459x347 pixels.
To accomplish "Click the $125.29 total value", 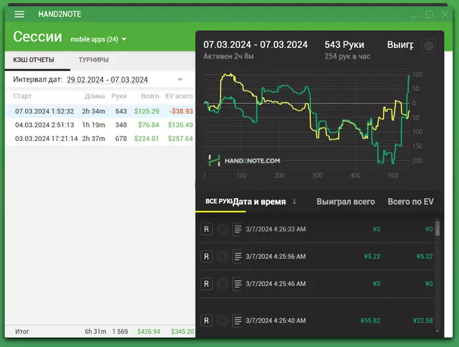I will pos(147,112).
